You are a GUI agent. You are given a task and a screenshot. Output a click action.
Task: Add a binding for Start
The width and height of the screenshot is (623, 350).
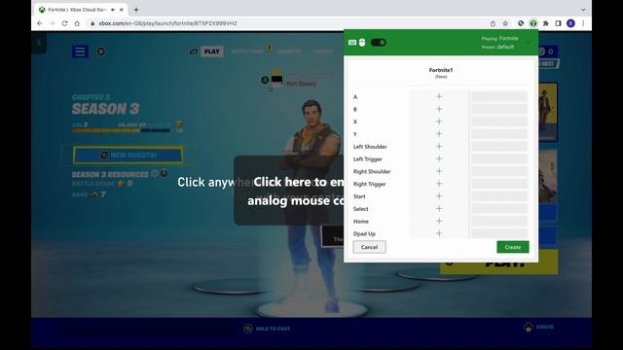click(x=439, y=196)
